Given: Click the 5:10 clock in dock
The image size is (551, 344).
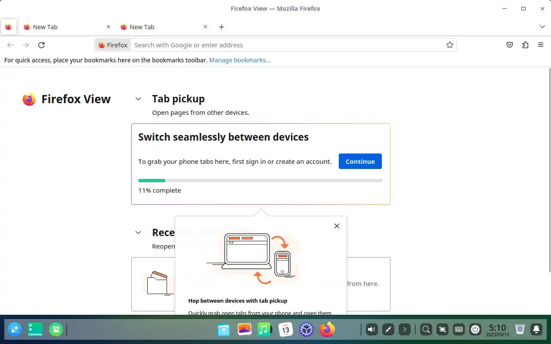Looking at the screenshot, I should click(498, 330).
